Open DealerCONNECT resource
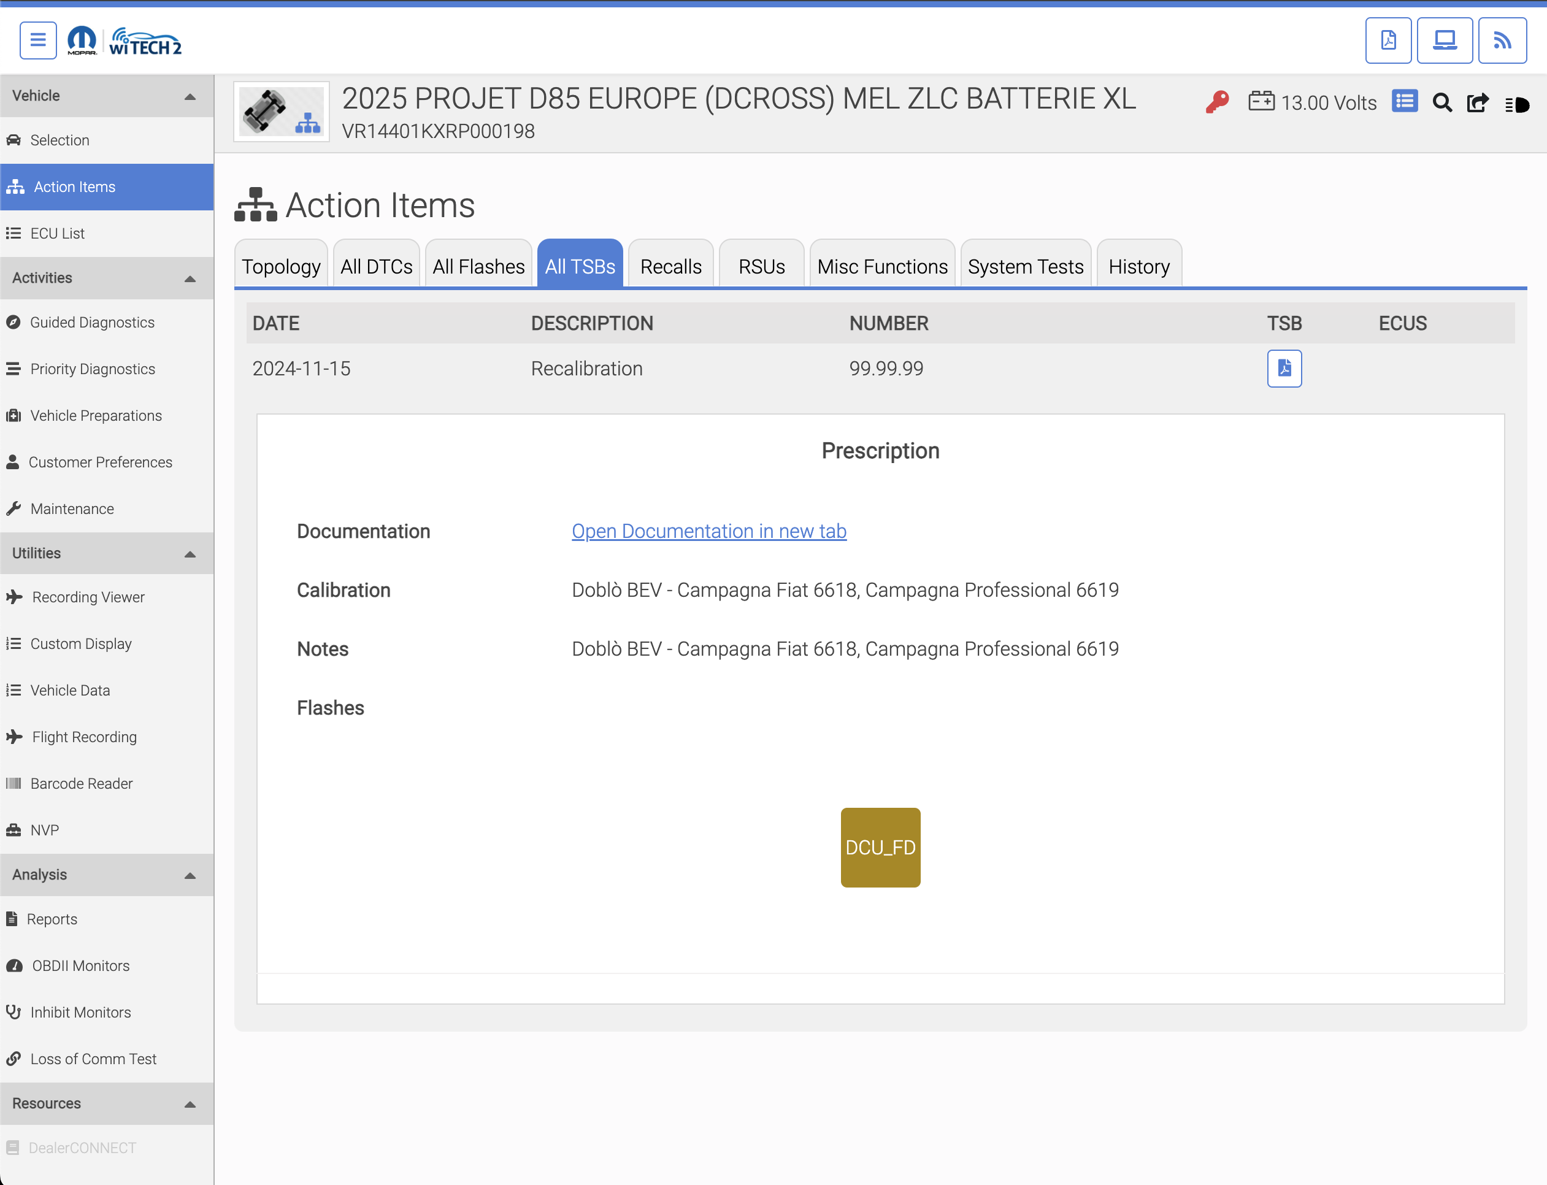This screenshot has width=1547, height=1185. [x=107, y=1148]
